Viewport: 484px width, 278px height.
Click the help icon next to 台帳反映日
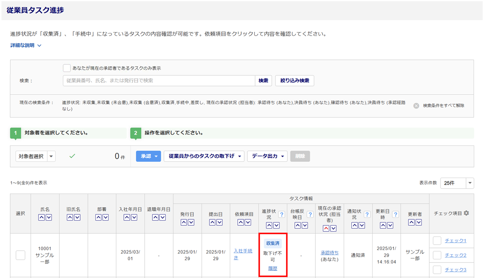coord(310,214)
